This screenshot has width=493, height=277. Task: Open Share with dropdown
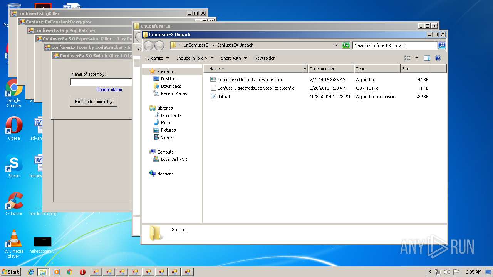(x=234, y=58)
